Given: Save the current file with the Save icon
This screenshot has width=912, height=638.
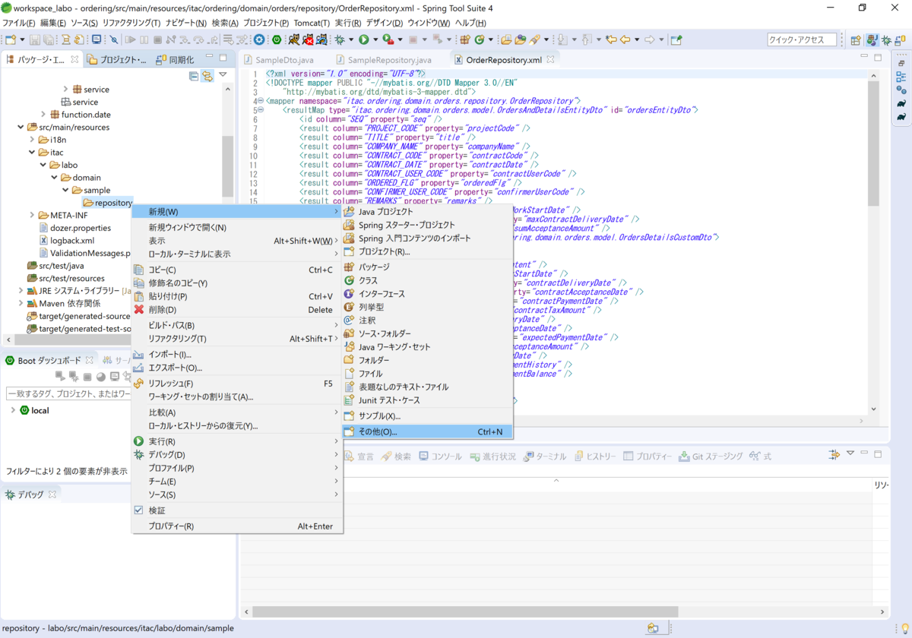Looking at the screenshot, I should (35, 39).
